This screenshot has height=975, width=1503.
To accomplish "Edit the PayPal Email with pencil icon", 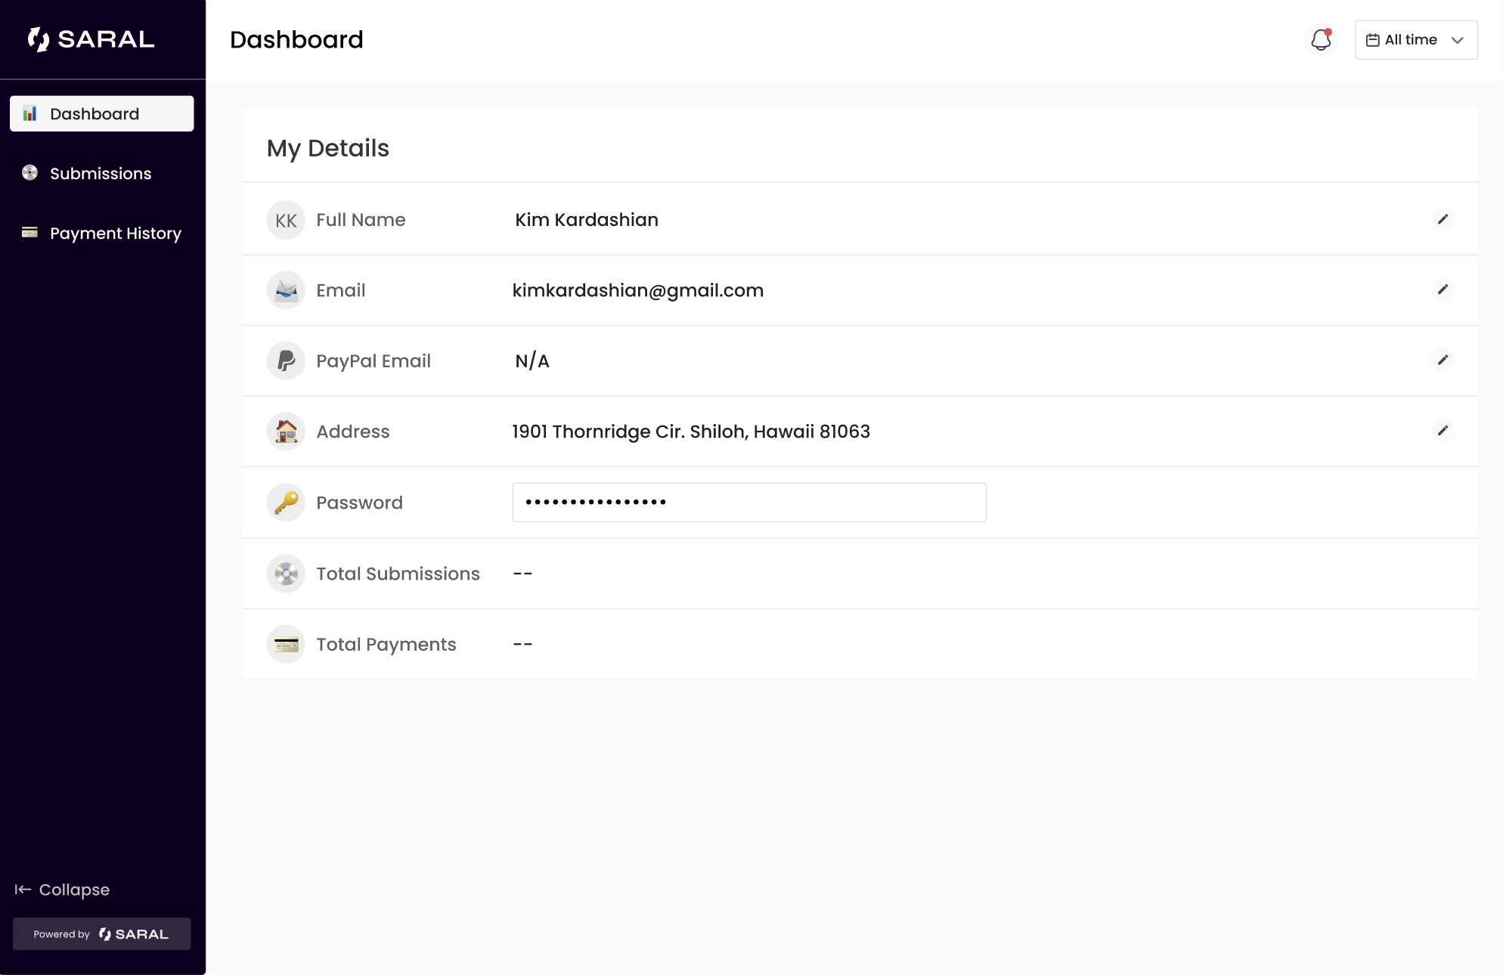I will point(1443,360).
